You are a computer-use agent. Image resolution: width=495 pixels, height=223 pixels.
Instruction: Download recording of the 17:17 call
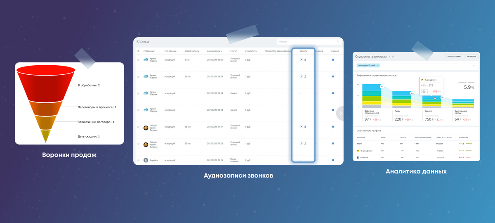click(305, 127)
